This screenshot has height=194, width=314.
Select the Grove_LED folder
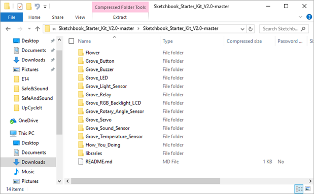coord(93,78)
